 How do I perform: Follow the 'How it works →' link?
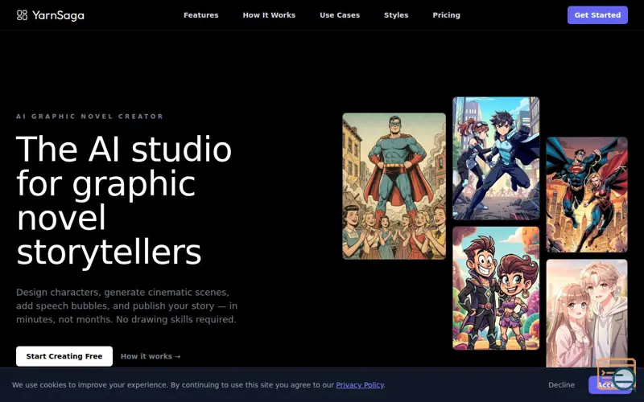[151, 356]
